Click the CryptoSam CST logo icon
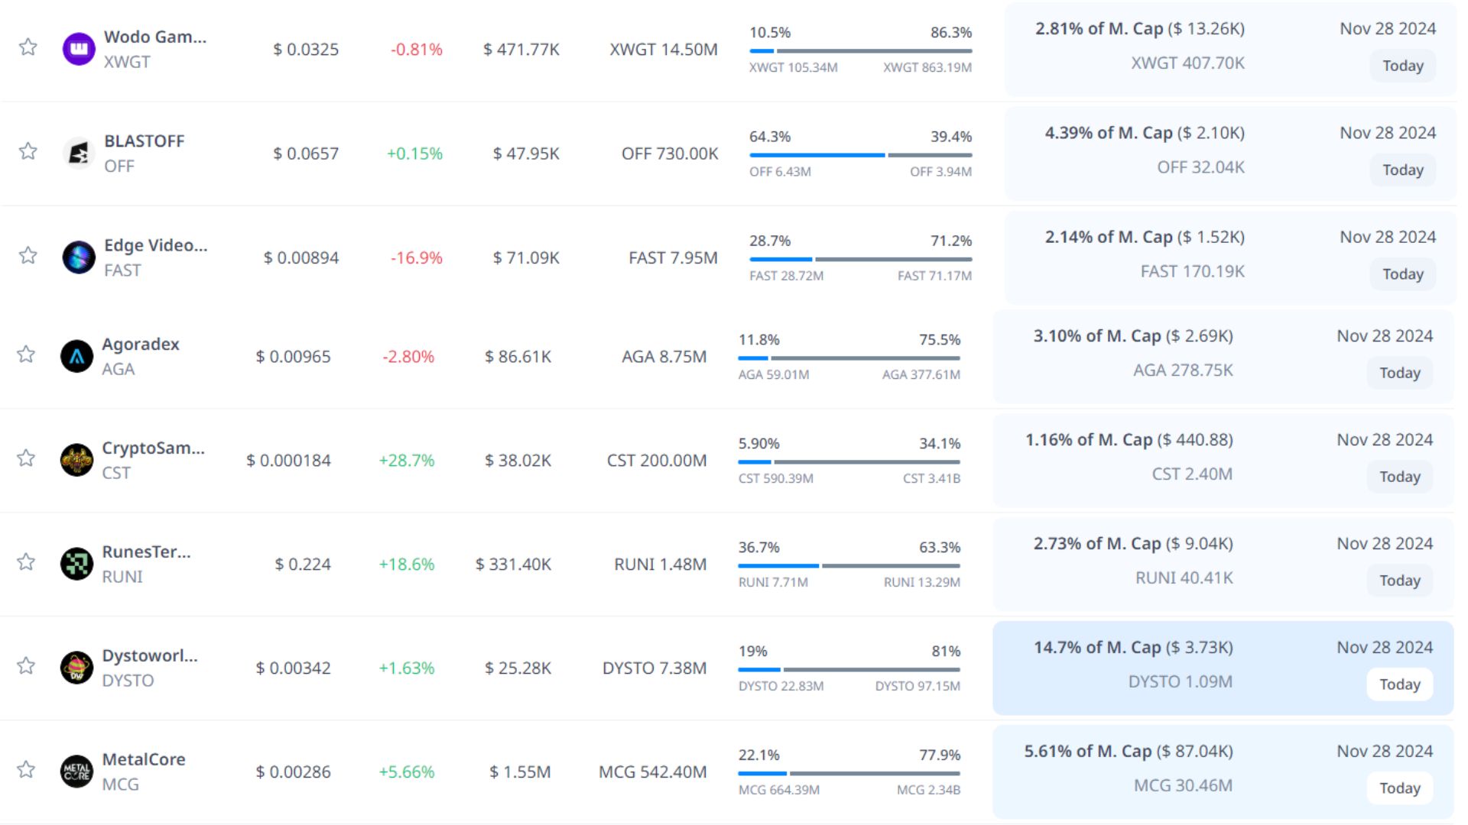This screenshot has width=1468, height=825. click(76, 460)
